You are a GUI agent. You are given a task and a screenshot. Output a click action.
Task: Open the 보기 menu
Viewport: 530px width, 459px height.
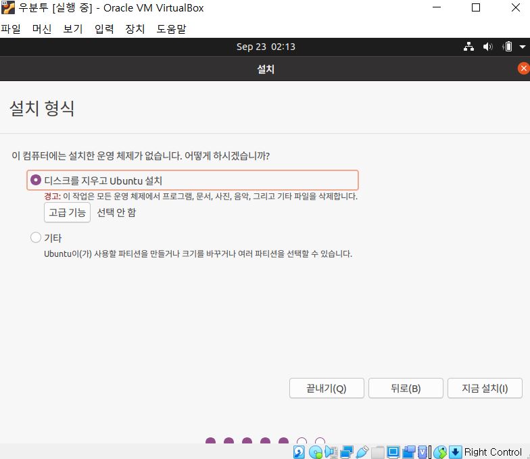click(x=73, y=28)
